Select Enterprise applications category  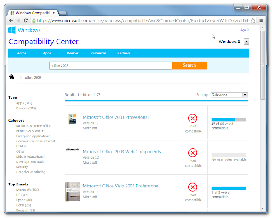tap(33, 136)
